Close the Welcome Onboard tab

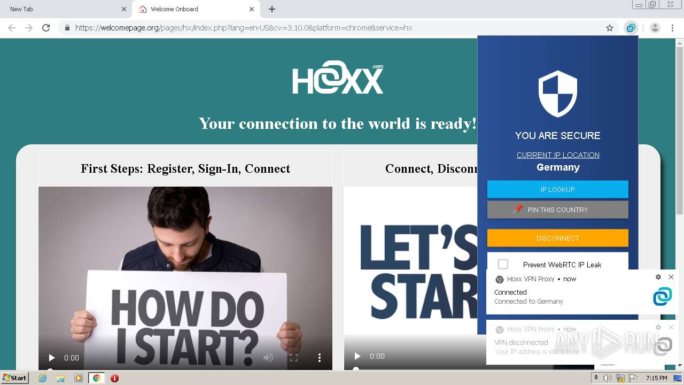[x=252, y=9]
